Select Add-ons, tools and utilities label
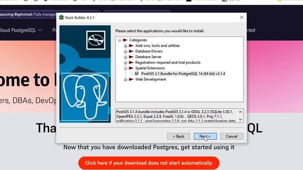This screenshot has height=170, width=303. (158, 45)
